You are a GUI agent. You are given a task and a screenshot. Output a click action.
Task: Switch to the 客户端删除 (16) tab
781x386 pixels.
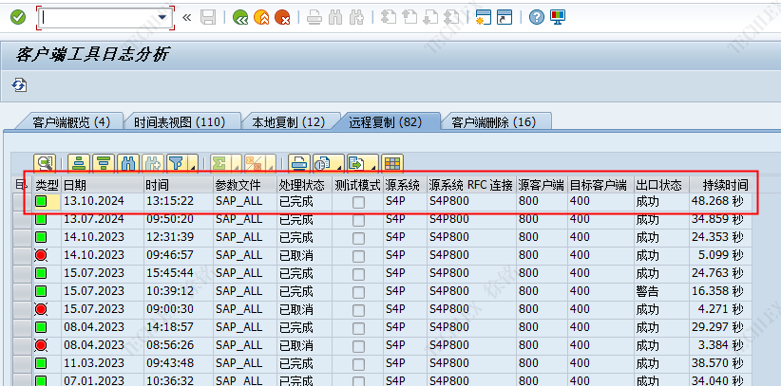tap(493, 122)
